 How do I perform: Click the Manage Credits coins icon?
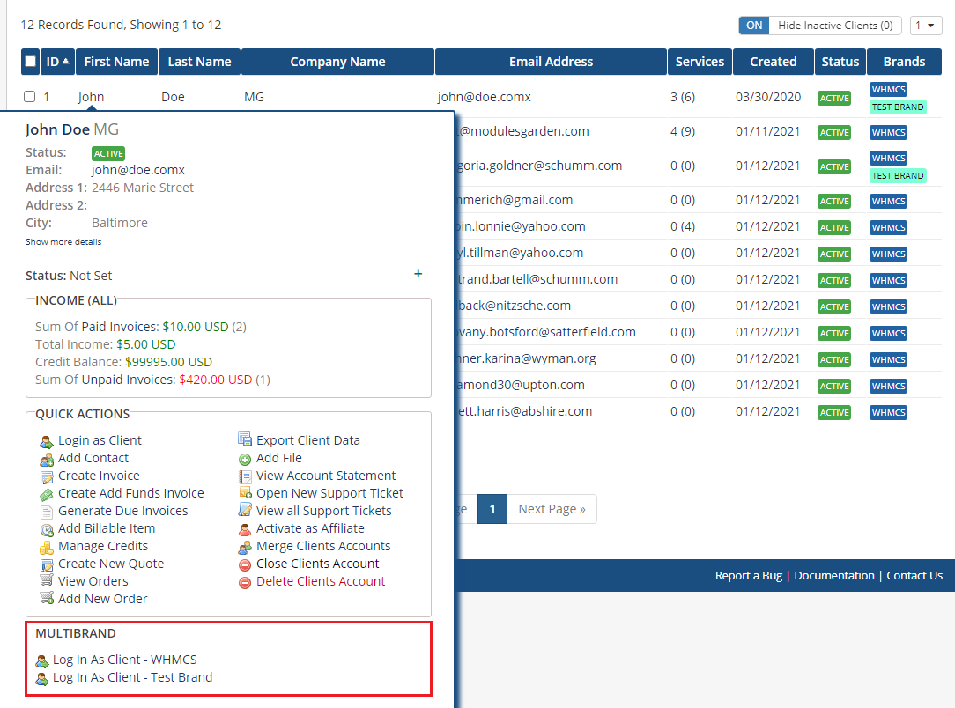(47, 547)
